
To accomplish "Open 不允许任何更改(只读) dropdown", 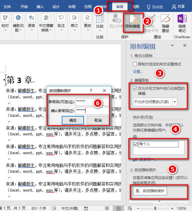I will (175, 102).
